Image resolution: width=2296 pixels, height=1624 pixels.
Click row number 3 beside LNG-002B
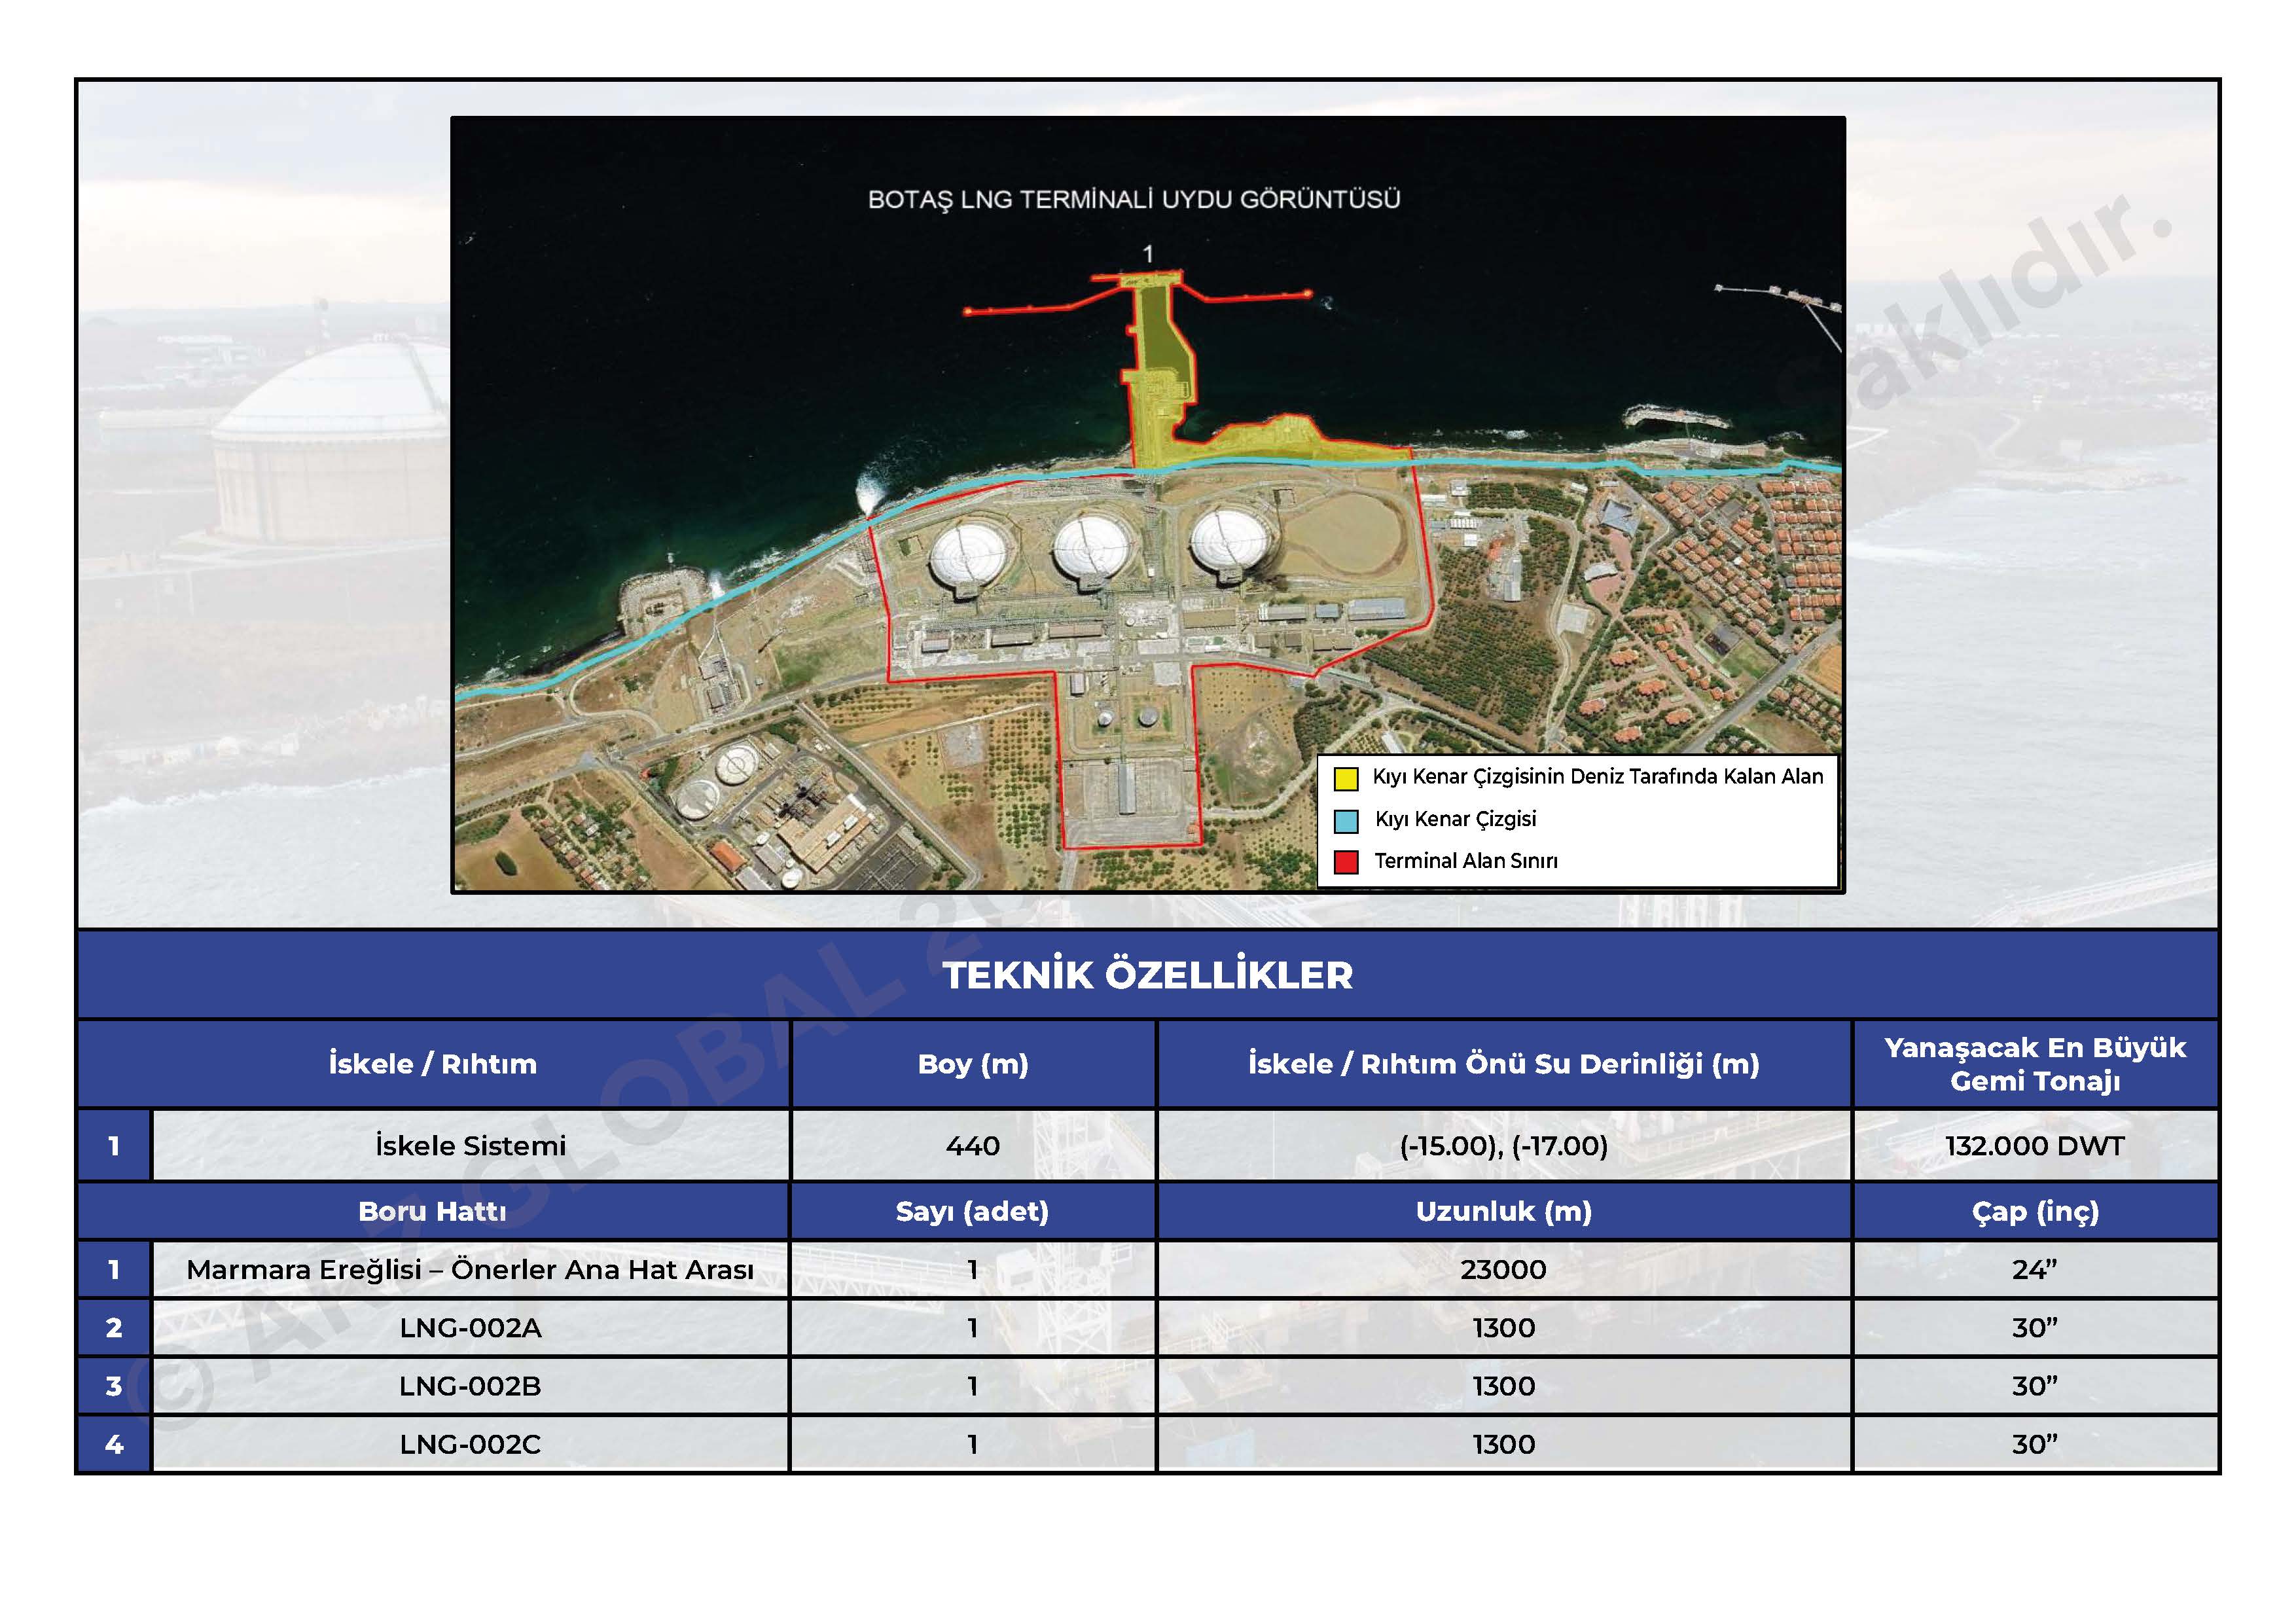114,1386
